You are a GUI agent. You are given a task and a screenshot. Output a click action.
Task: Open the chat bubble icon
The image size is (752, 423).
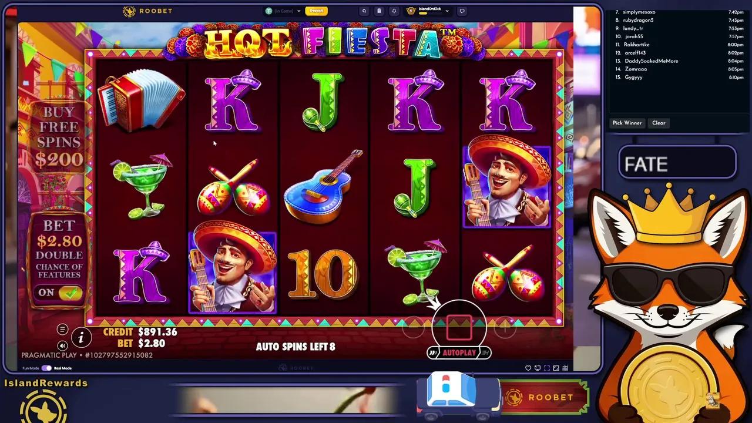click(462, 11)
